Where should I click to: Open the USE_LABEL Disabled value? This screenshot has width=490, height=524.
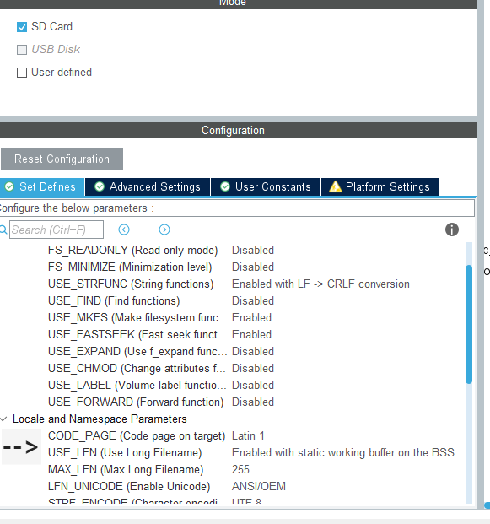coord(253,386)
